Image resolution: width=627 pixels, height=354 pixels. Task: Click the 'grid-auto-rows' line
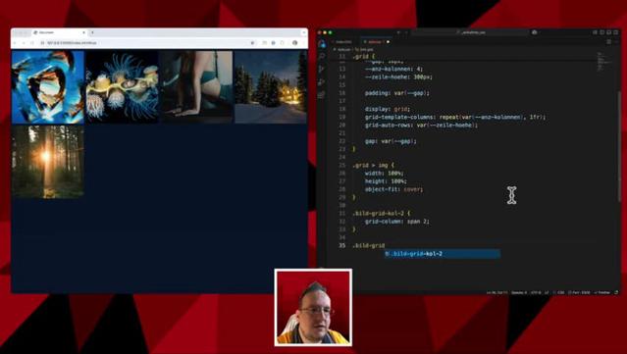pos(421,126)
